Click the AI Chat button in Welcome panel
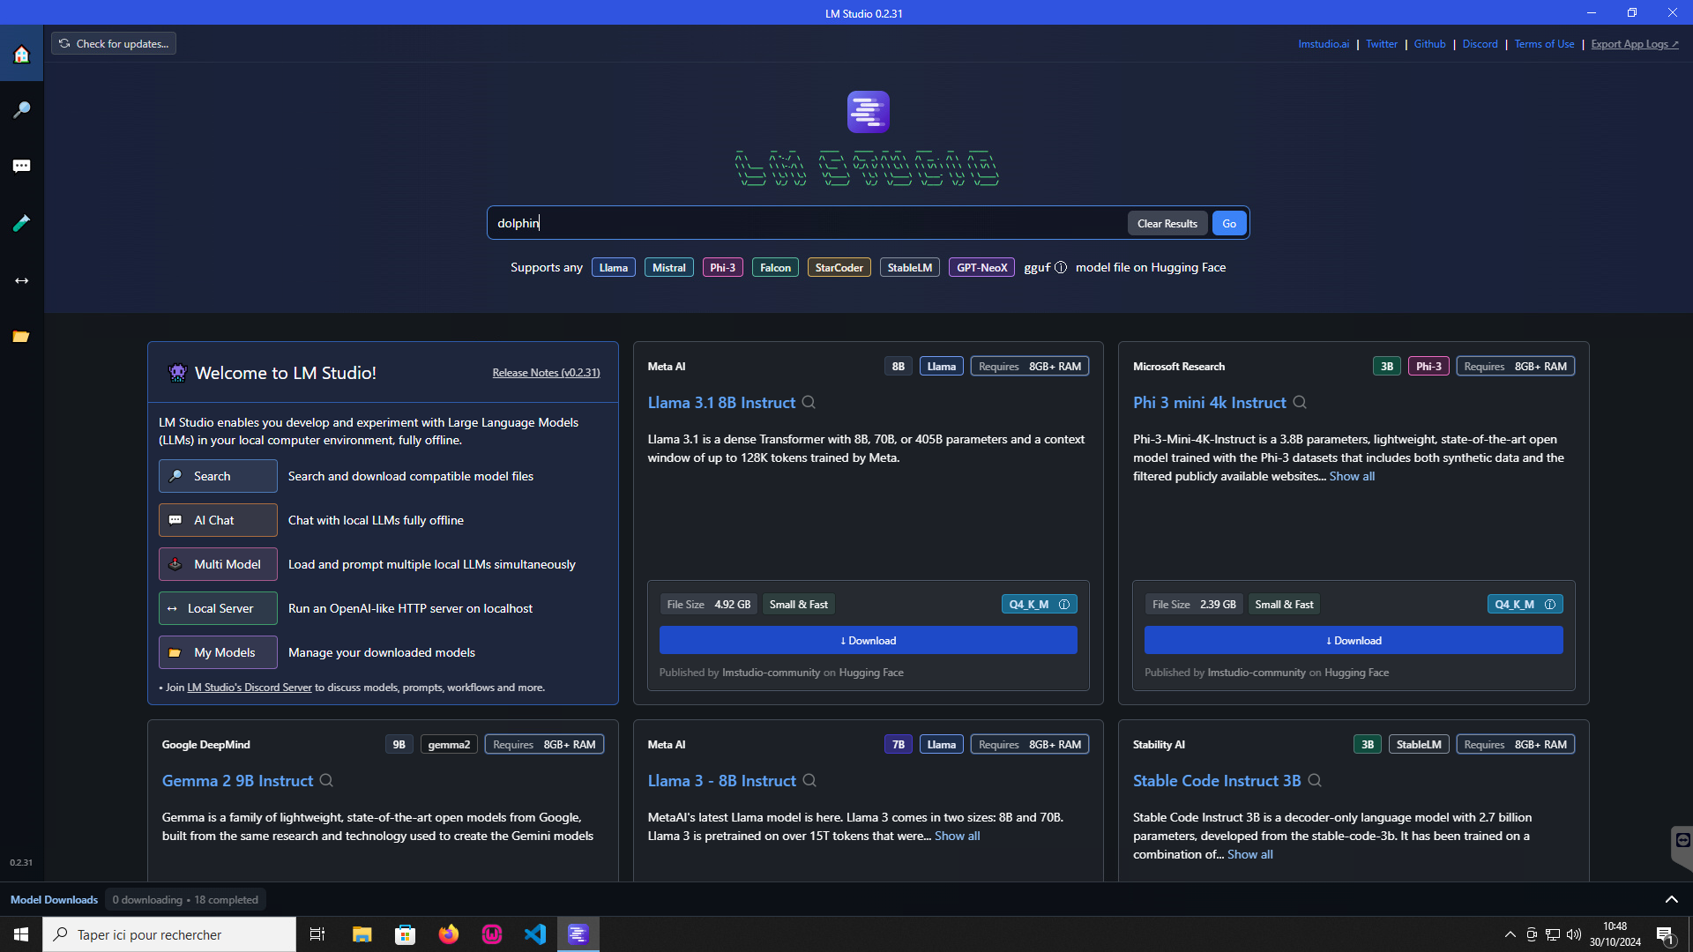 coord(218,520)
